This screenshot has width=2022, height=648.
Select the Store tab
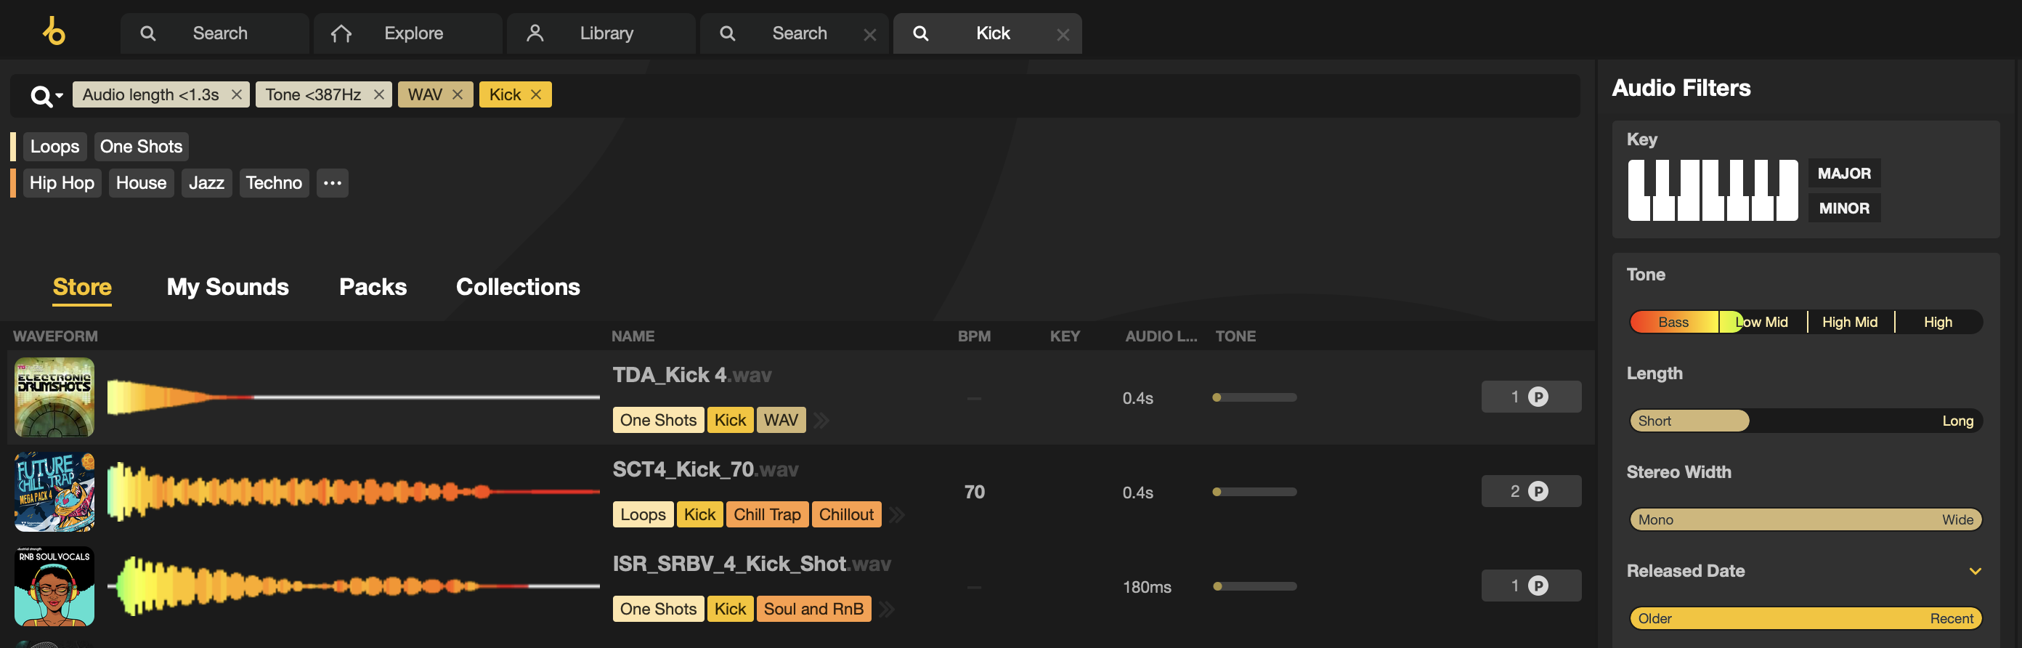point(82,288)
